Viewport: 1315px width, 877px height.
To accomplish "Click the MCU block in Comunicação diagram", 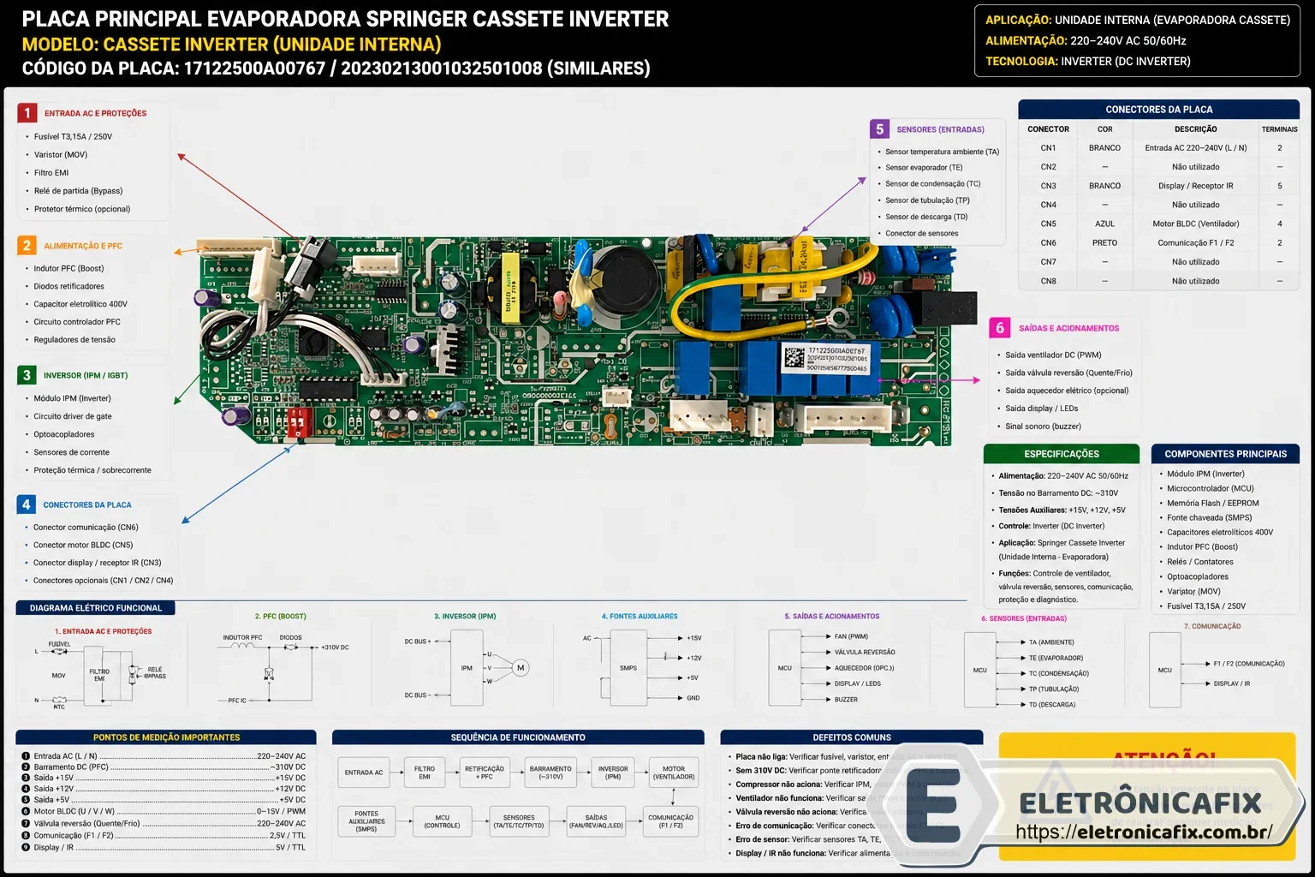I will tap(1165, 670).
